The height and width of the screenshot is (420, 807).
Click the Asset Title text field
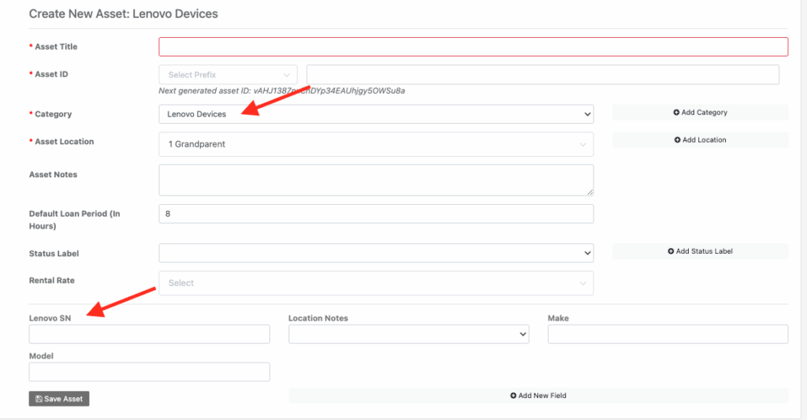pos(473,46)
